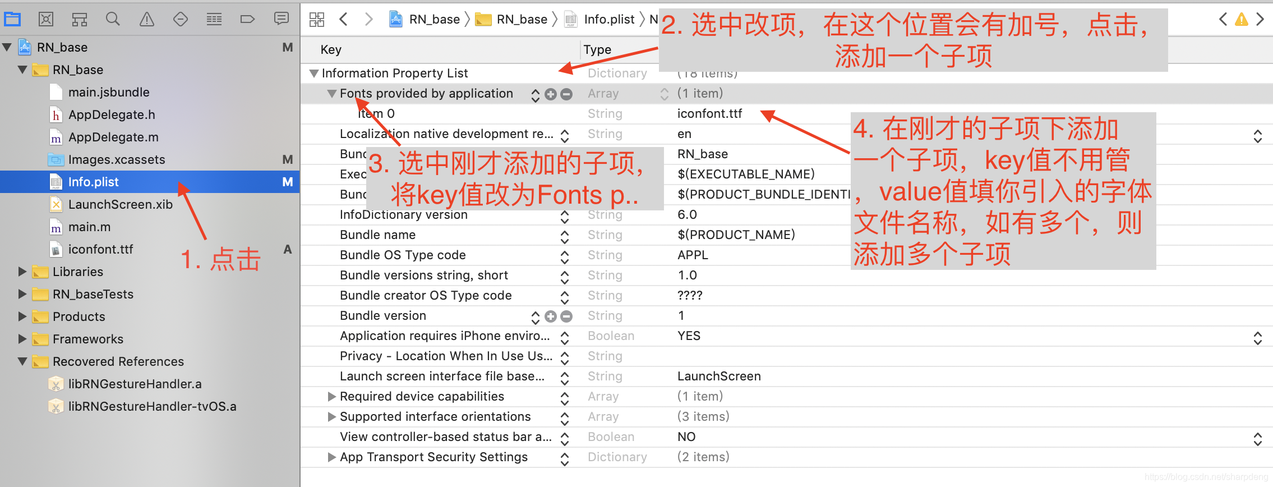Open value popup for Localization native development region

point(1258,135)
